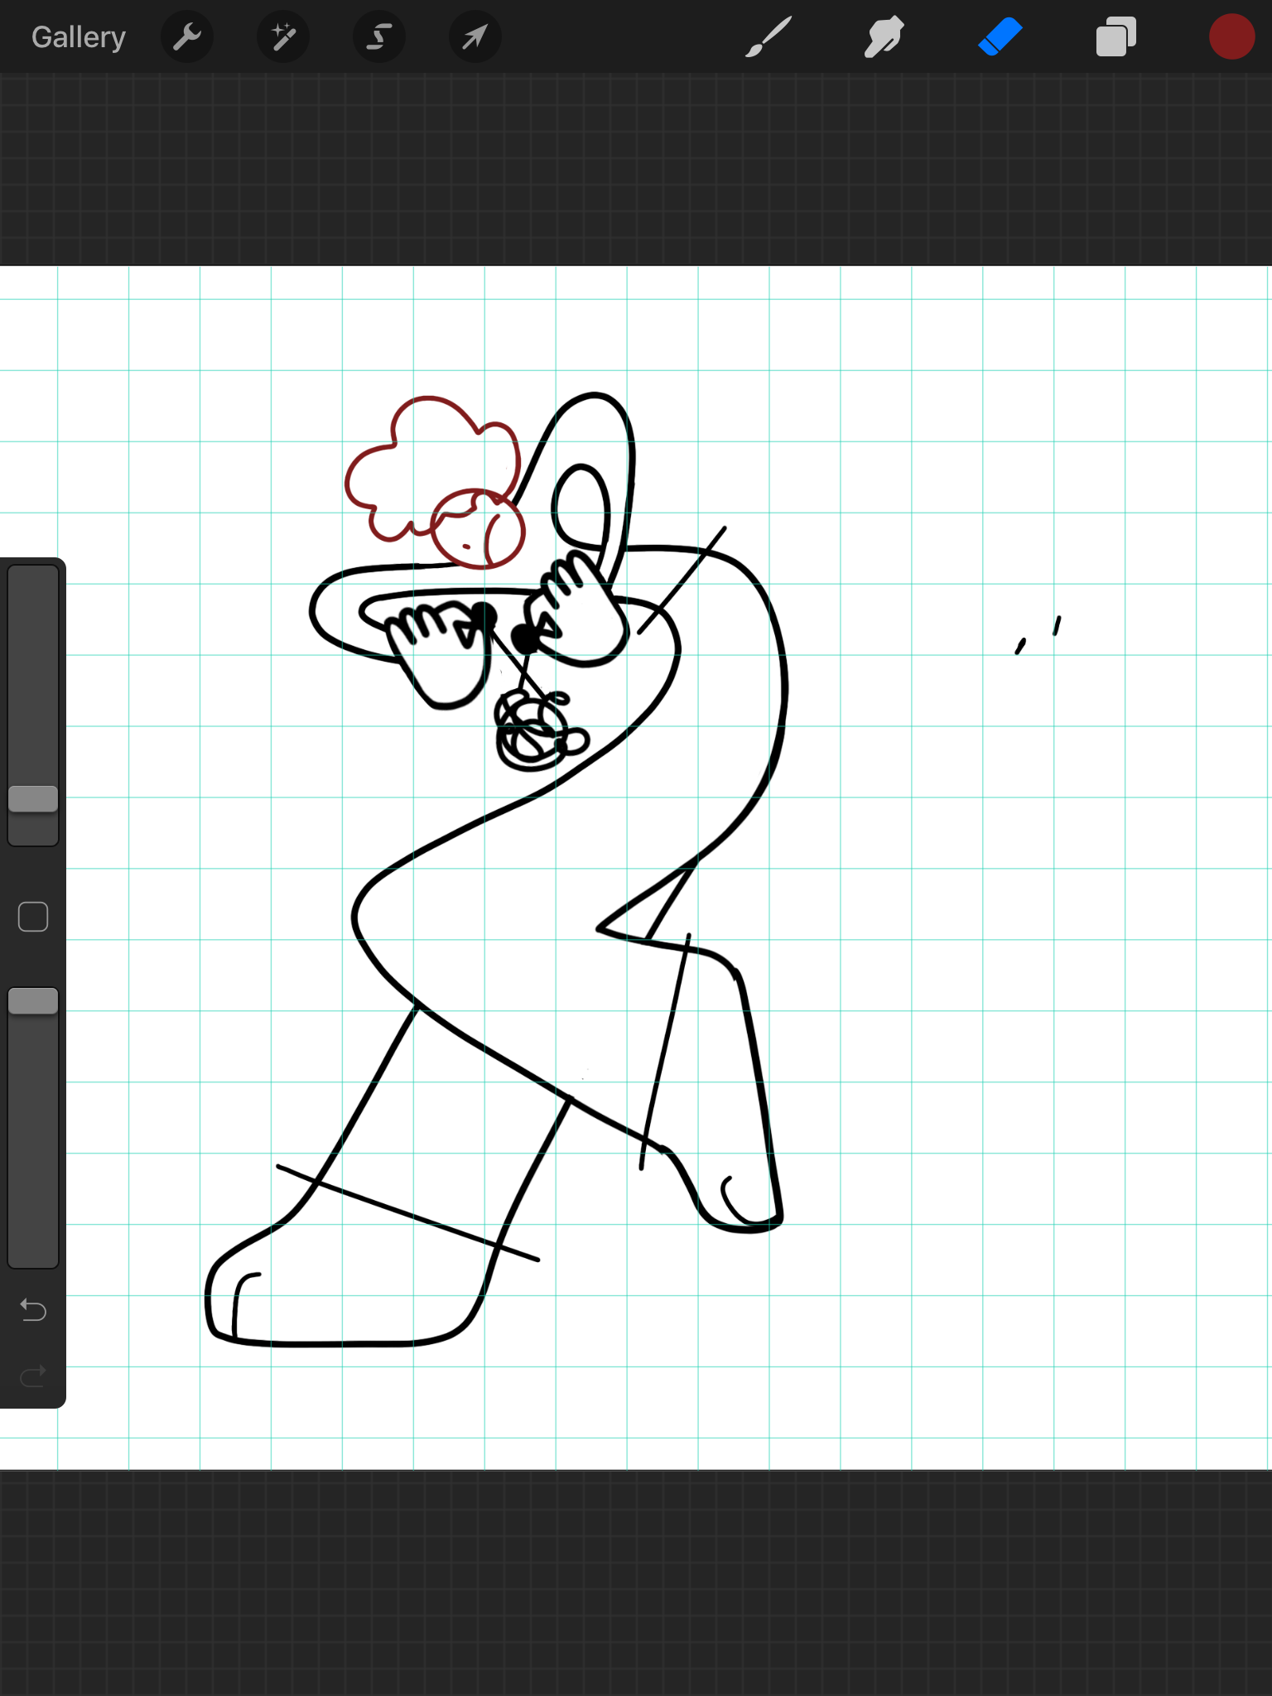Redo the undone stroke

[x=33, y=1376]
